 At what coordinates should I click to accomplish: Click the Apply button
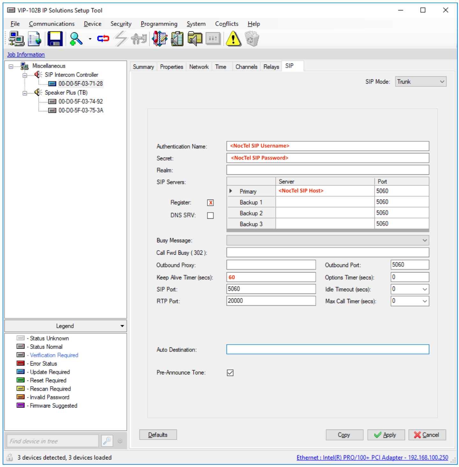(x=386, y=435)
